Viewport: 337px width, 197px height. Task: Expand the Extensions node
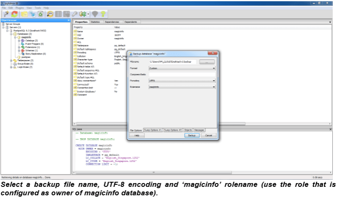(19, 47)
